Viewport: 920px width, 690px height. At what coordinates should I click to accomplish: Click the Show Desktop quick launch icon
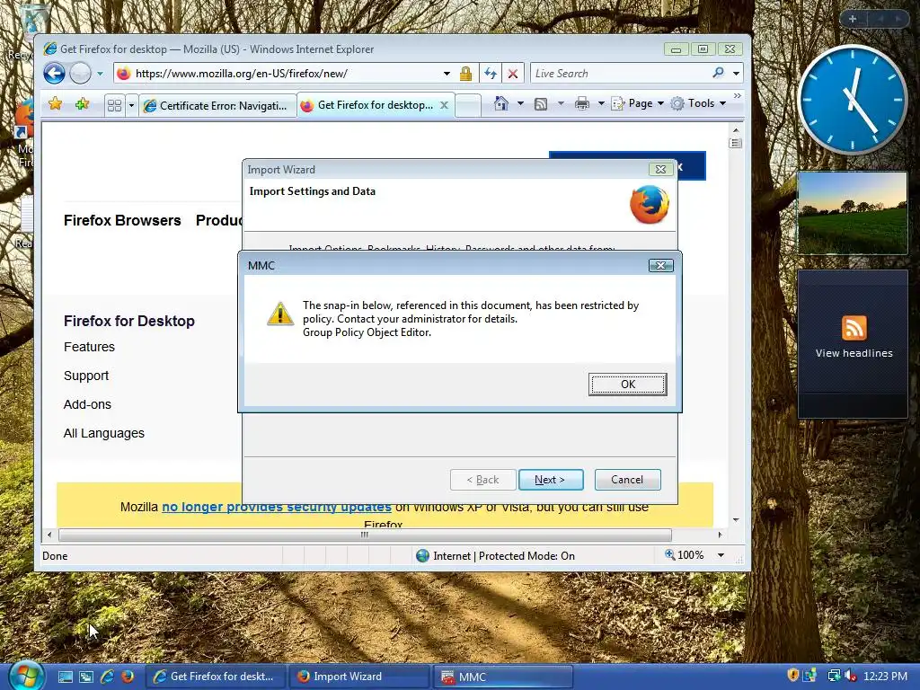click(x=65, y=677)
